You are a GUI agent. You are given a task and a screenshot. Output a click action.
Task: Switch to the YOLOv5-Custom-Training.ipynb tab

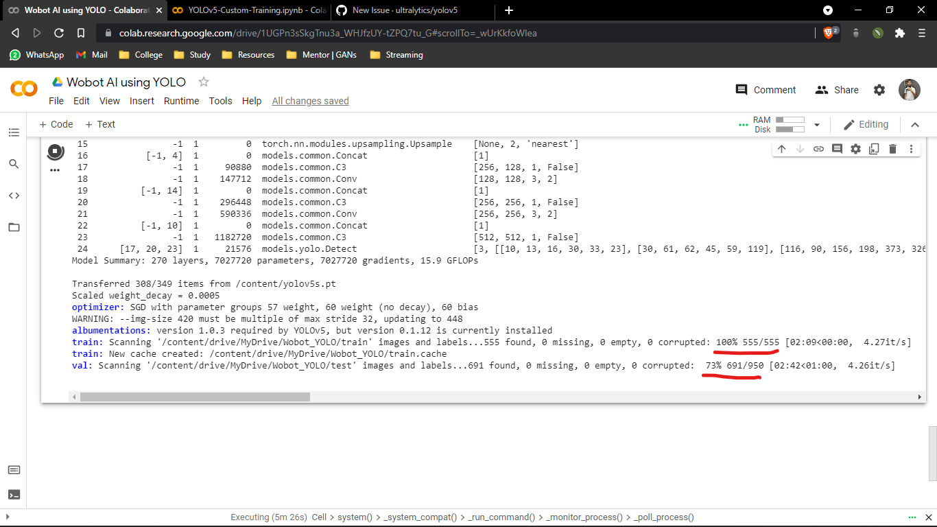247,10
